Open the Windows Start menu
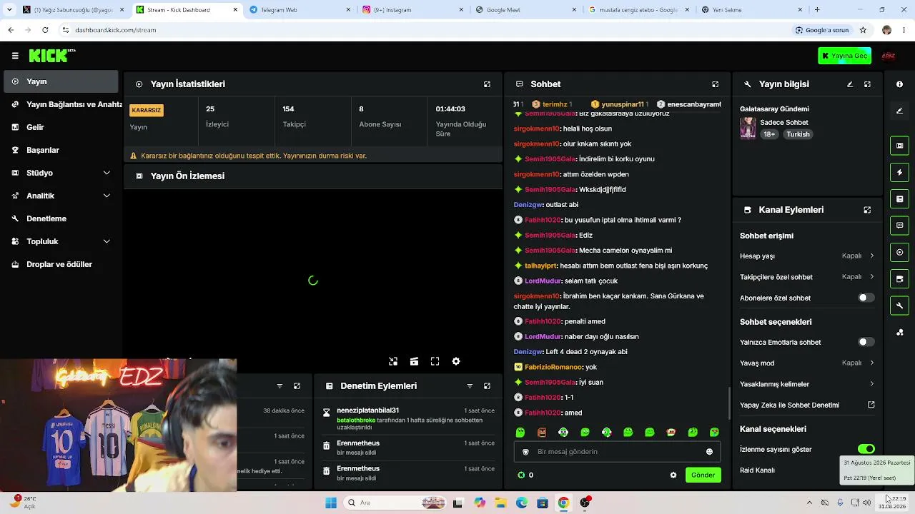915x514 pixels. (x=331, y=503)
